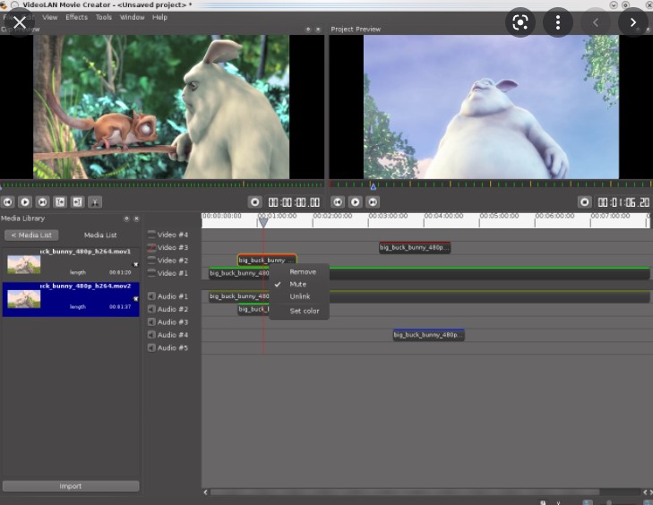Screen dimensions: 653x505
Task: Play the clip in Clip Preview
Action: pyautogui.click(x=25, y=202)
